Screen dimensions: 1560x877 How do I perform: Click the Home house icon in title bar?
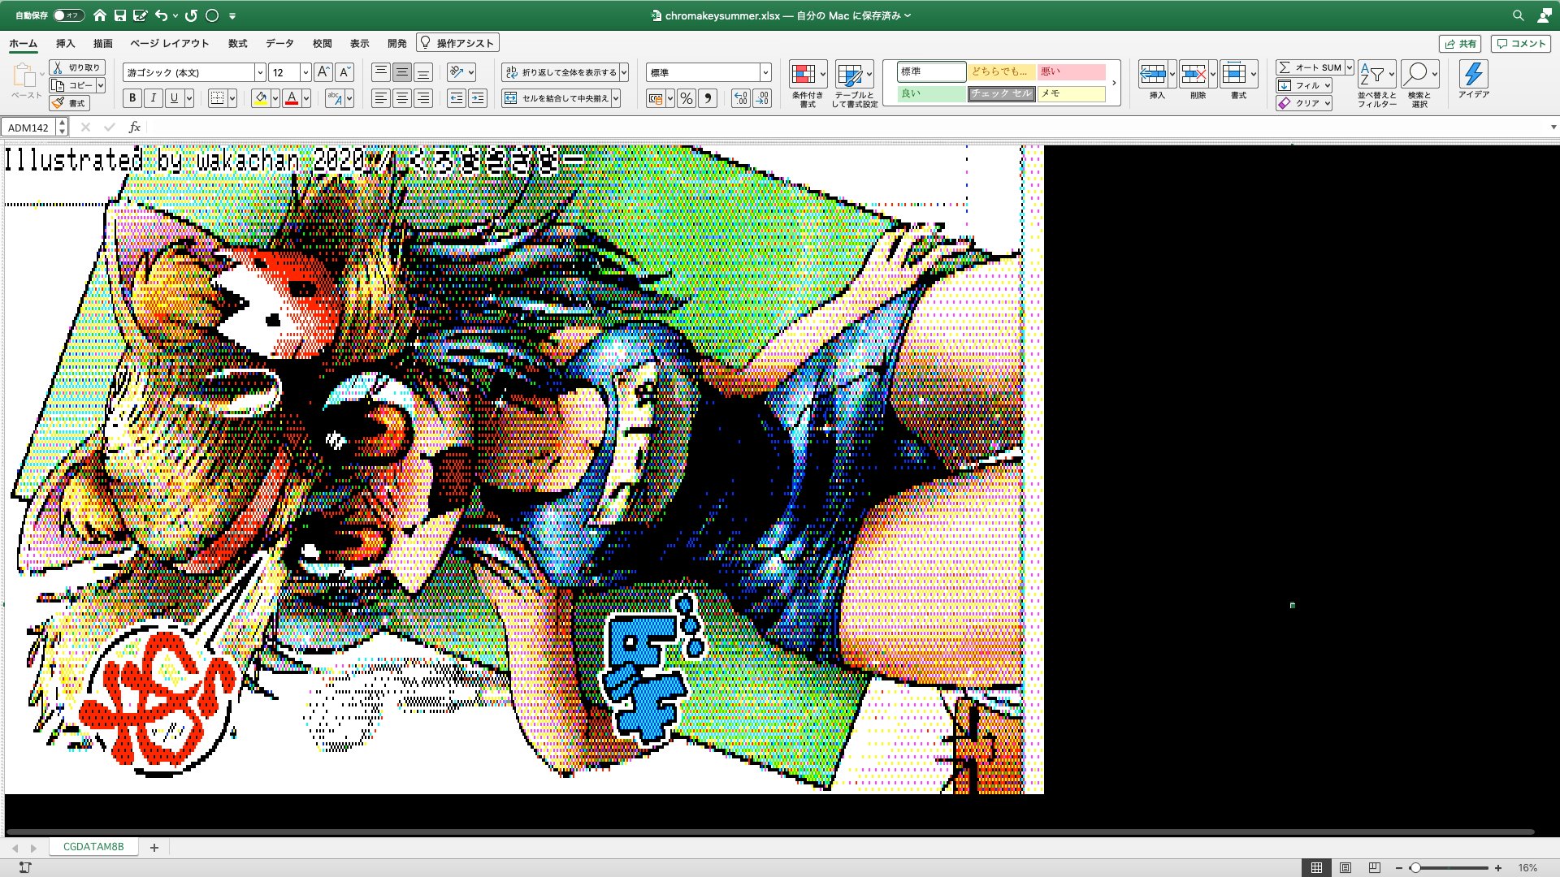tap(99, 15)
